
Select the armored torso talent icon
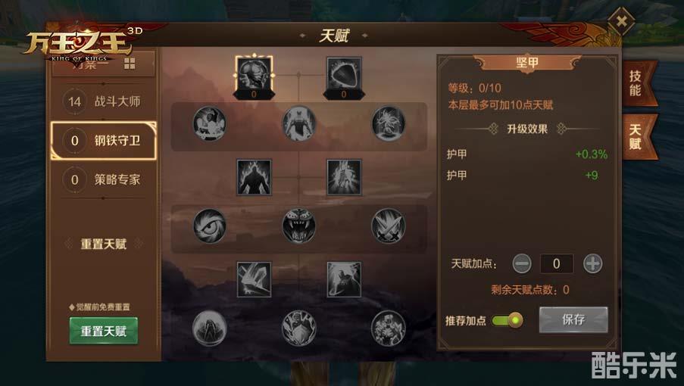click(x=254, y=74)
